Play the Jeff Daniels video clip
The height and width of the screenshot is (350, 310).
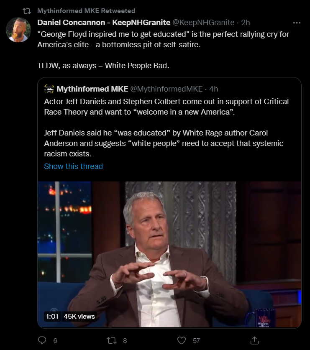(169, 255)
